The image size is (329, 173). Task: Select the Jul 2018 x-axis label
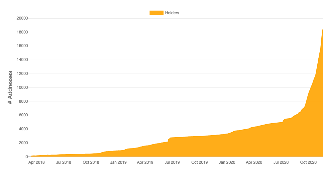point(63,162)
